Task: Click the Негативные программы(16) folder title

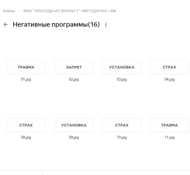Action: [x=56, y=25]
